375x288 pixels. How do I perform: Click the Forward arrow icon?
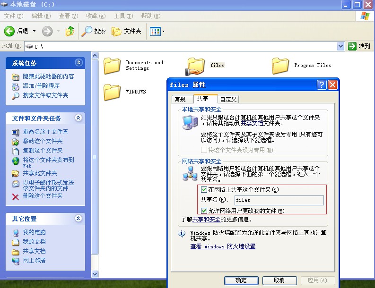tap(47, 31)
